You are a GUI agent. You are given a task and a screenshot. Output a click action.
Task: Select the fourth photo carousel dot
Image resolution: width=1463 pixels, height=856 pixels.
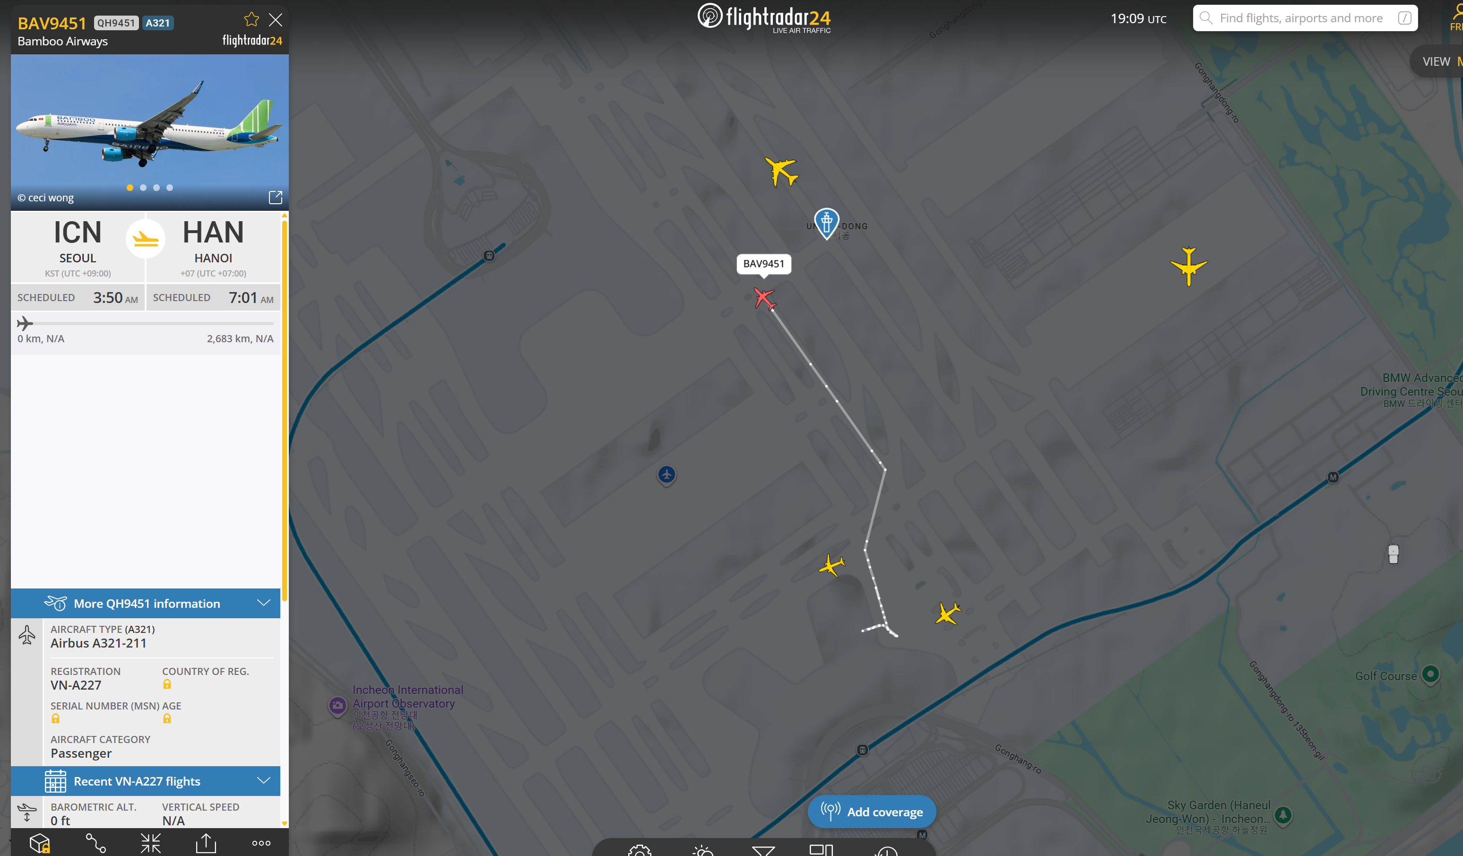click(170, 188)
